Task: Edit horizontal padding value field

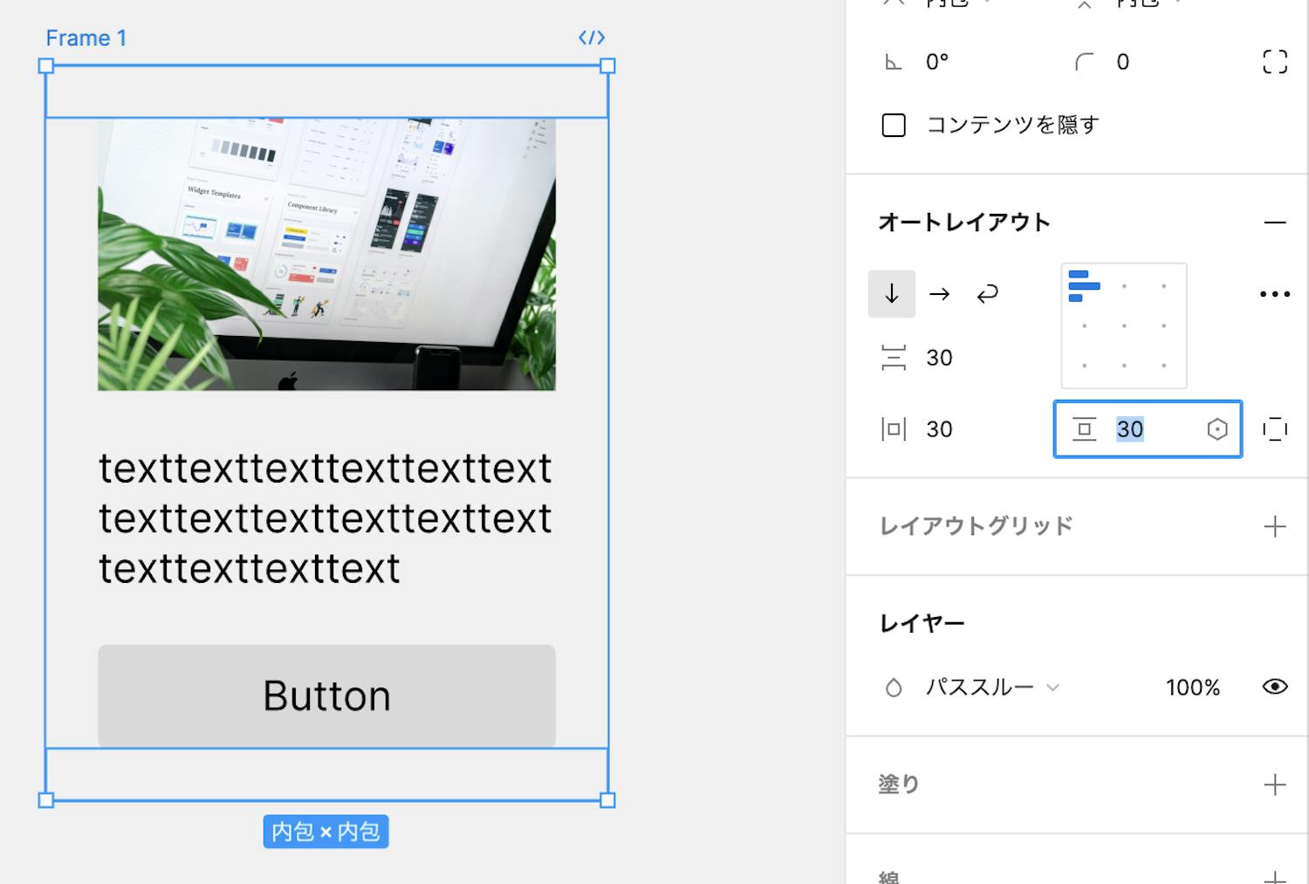Action: [x=940, y=429]
